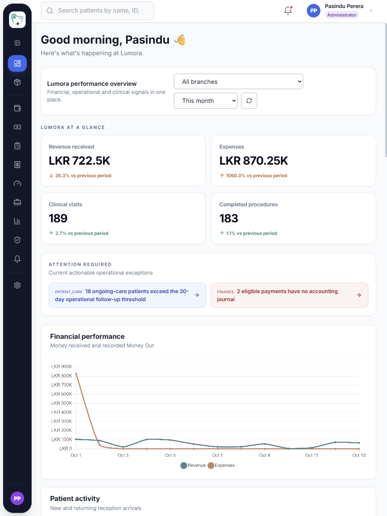Image resolution: width=387 pixels, height=516 pixels.
Task: Click the purple PP avatar at the sidebar bottom
Action: pyautogui.click(x=17, y=498)
